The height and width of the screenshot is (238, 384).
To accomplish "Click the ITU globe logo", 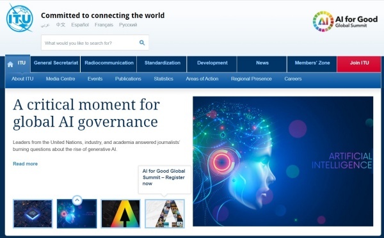I will 19,18.
